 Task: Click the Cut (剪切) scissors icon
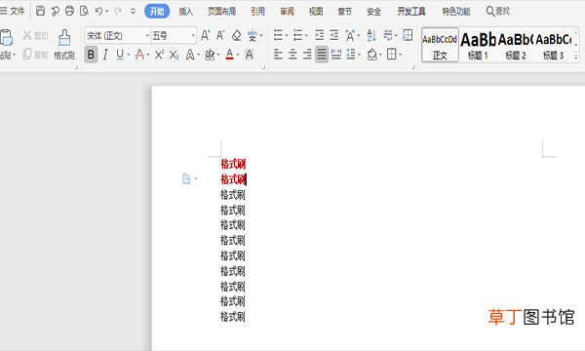[x=27, y=36]
